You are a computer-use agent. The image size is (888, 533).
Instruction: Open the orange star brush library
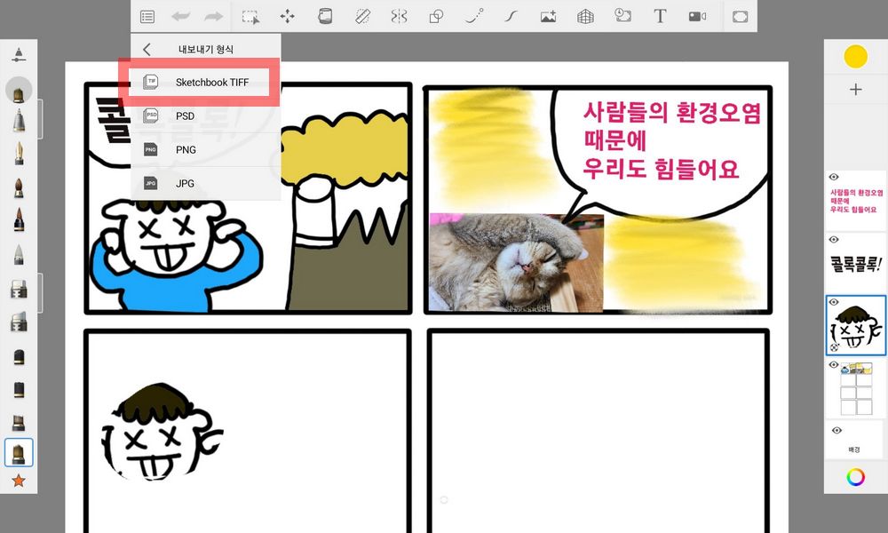[x=19, y=481]
